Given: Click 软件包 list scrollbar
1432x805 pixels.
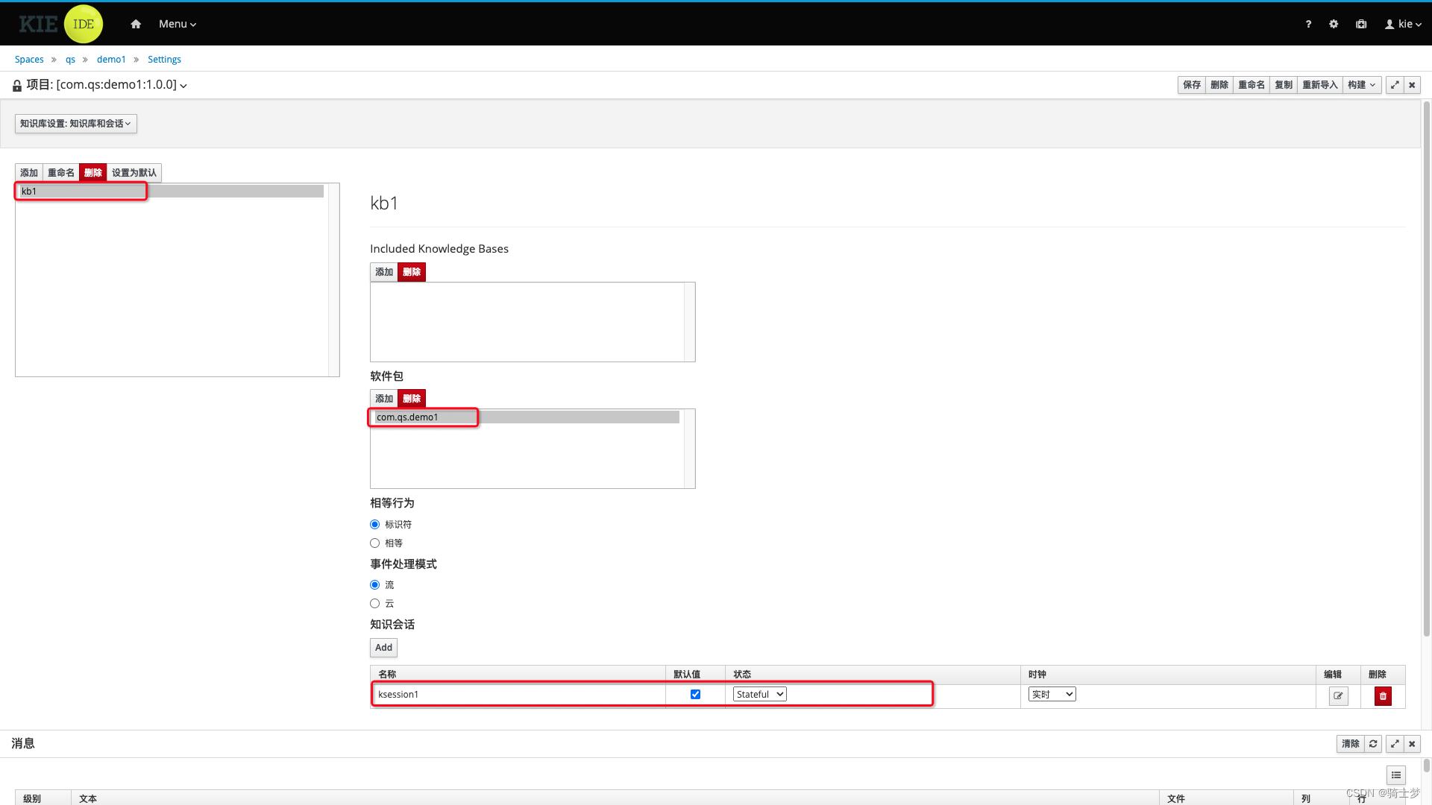Looking at the screenshot, I should 689,449.
